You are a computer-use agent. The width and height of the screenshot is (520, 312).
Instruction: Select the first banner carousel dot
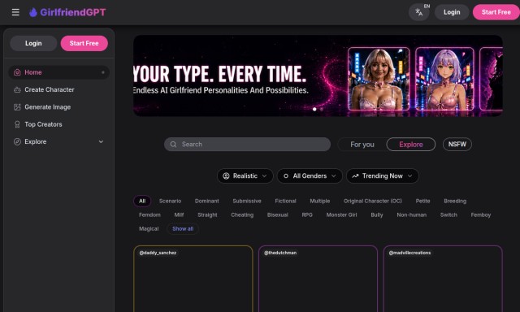pos(314,109)
